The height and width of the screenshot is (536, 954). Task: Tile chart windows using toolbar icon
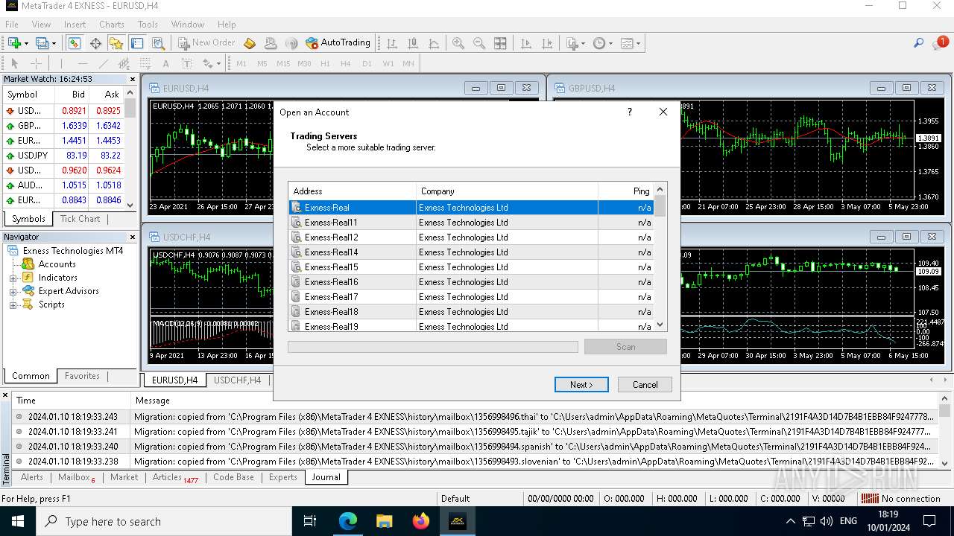click(500, 43)
